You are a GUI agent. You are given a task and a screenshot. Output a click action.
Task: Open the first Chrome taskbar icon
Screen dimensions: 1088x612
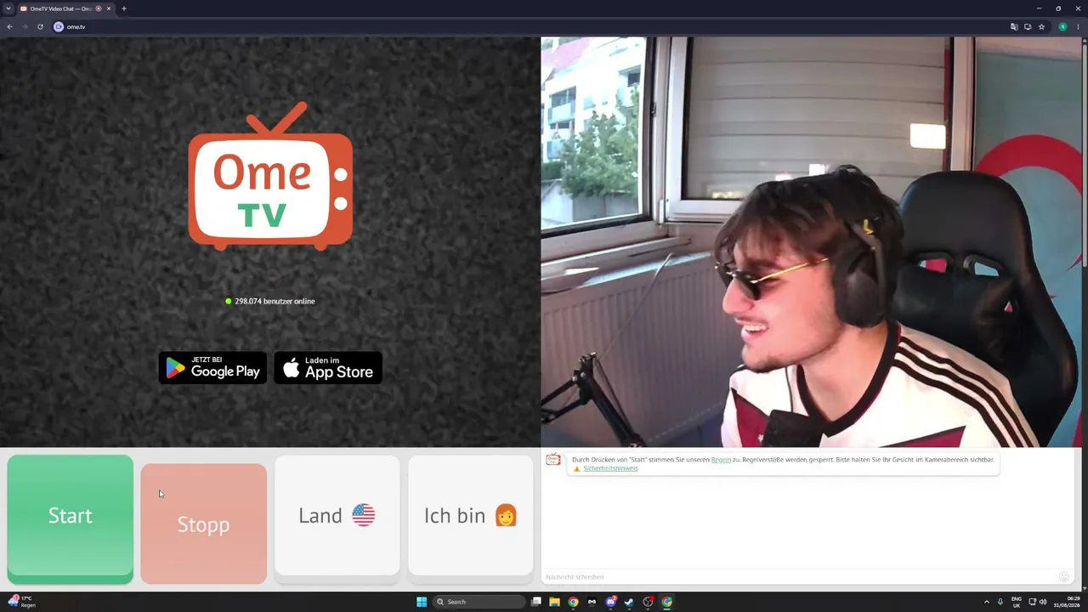pyautogui.click(x=574, y=602)
